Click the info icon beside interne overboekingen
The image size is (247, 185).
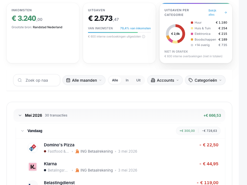pos(144,37)
